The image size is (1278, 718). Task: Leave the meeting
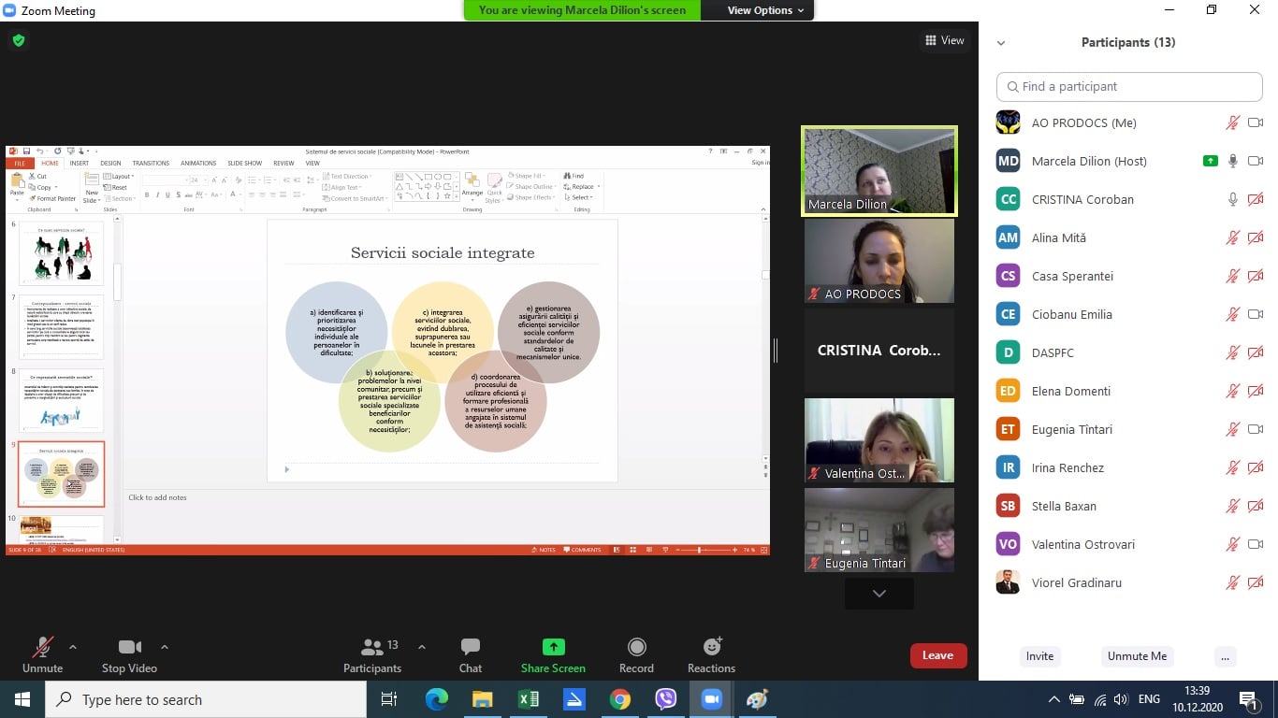[x=938, y=655]
